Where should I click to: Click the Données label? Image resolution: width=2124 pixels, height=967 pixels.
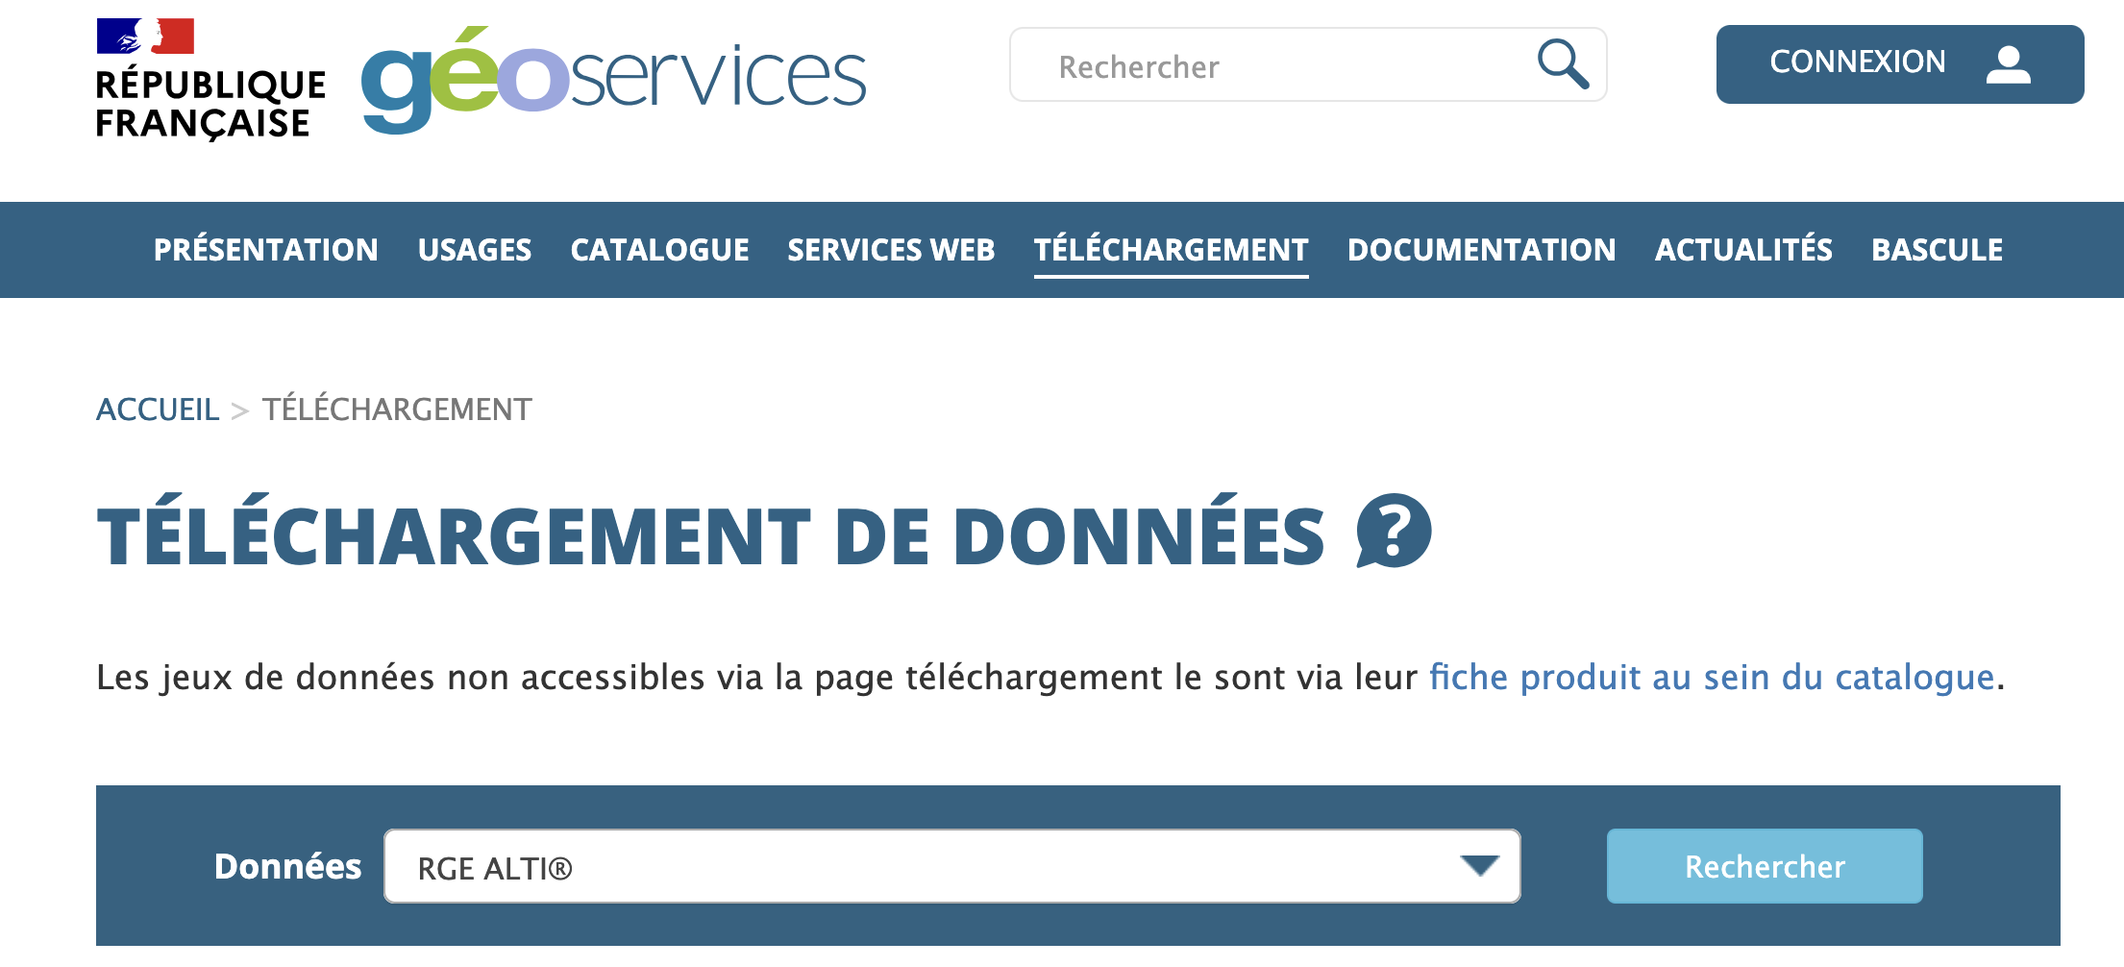point(287,866)
